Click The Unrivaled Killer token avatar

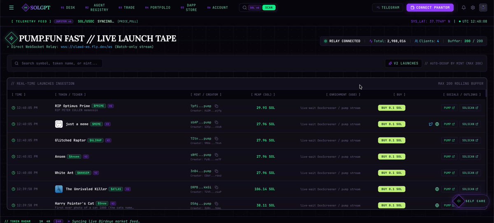click(x=59, y=189)
